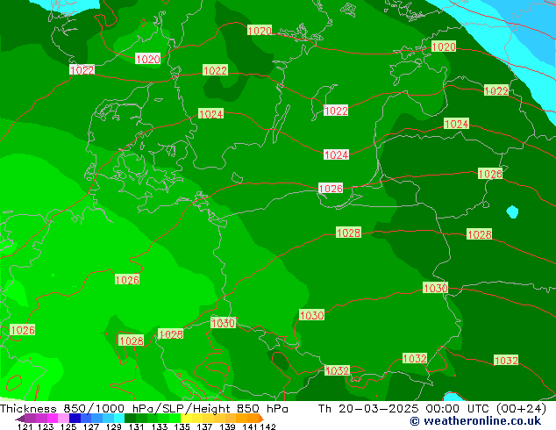Click the 'Thickness 850/1000 hPa' title text

[77, 409]
